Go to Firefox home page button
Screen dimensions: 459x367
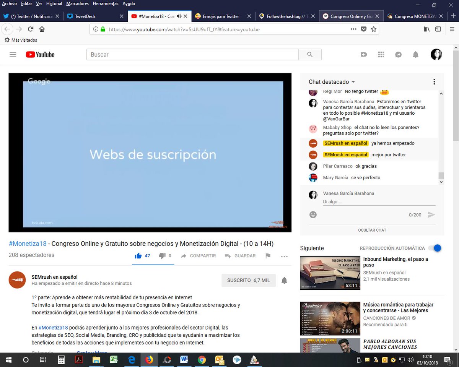pos(42,29)
